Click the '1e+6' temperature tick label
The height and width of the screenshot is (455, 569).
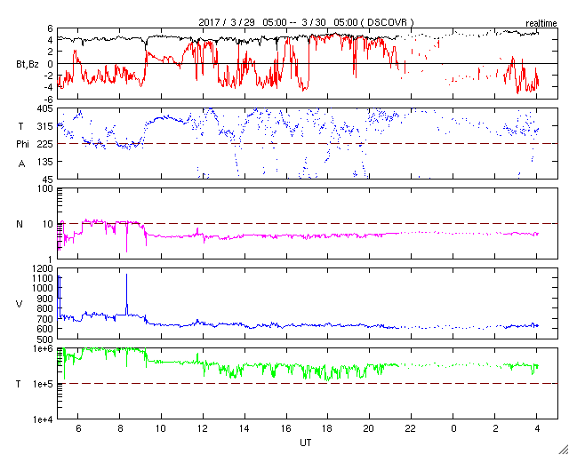point(44,348)
